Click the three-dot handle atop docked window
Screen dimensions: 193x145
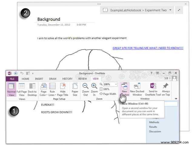99,4
